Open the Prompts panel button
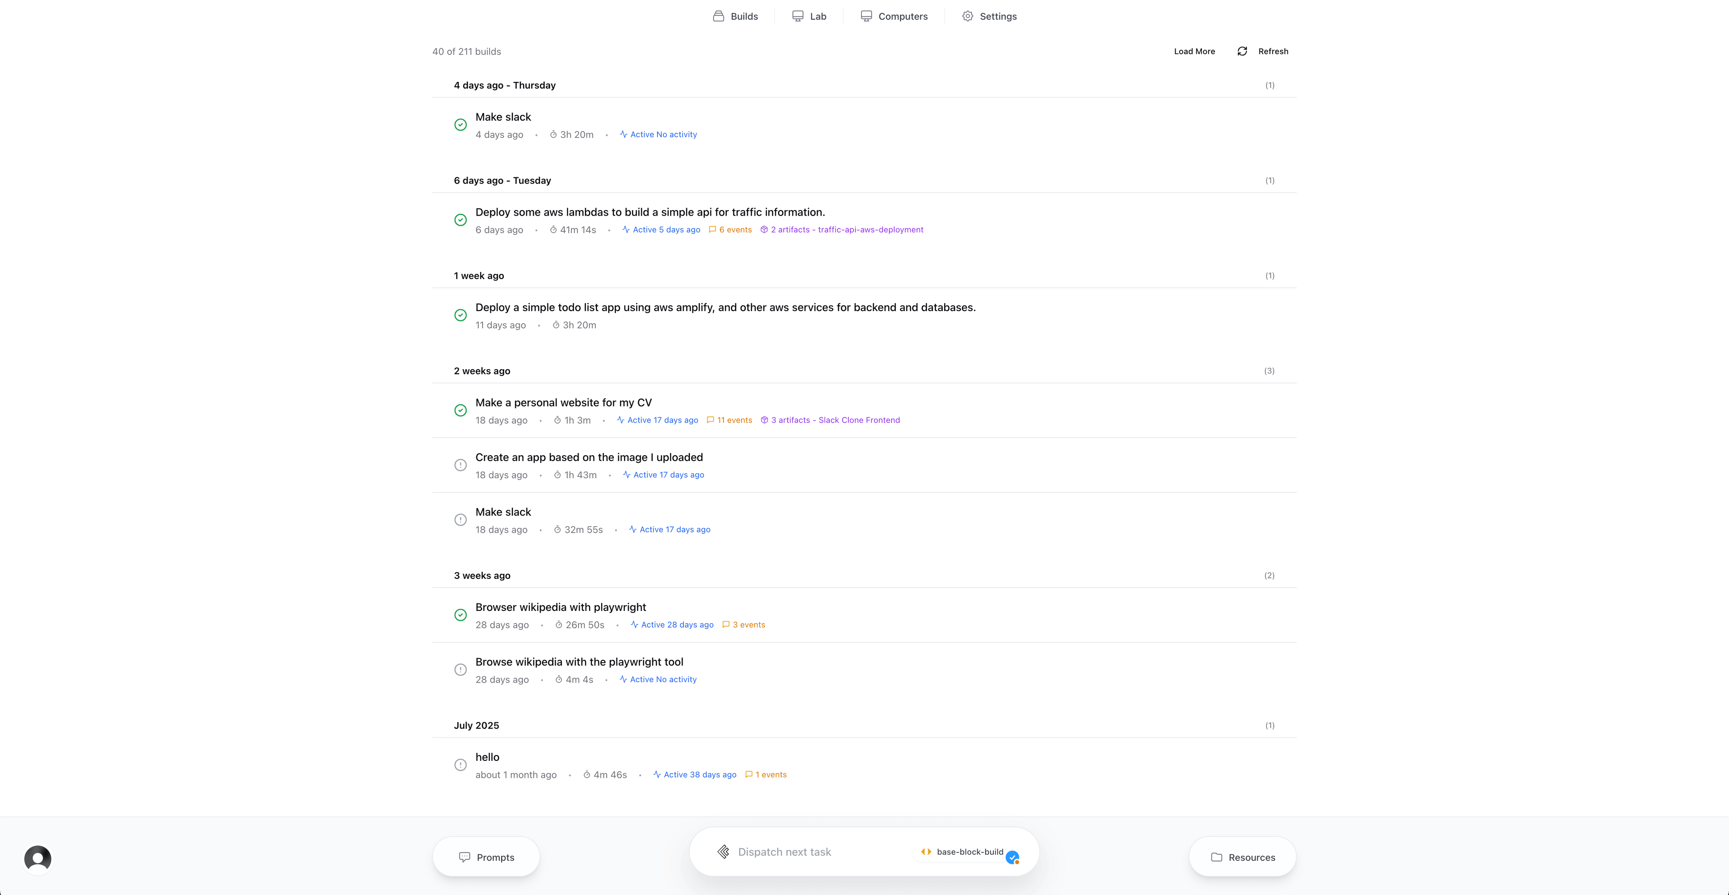The width and height of the screenshot is (1729, 895). pos(487,857)
